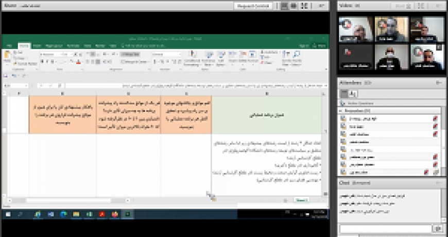The image size is (448, 237).
Task: Switch to the Page Layout ribbon tab
Action: [54, 46]
